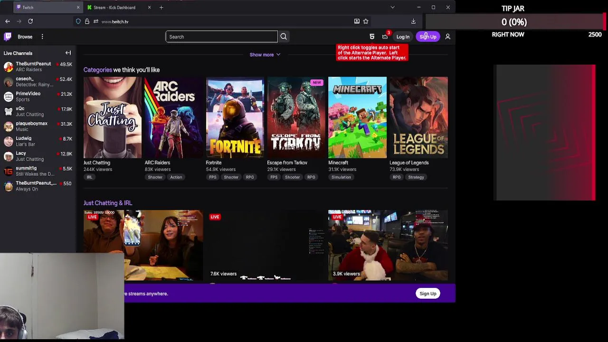Open caseoh_ live channel
Image resolution: width=608 pixels, height=342 pixels.
coord(38,82)
